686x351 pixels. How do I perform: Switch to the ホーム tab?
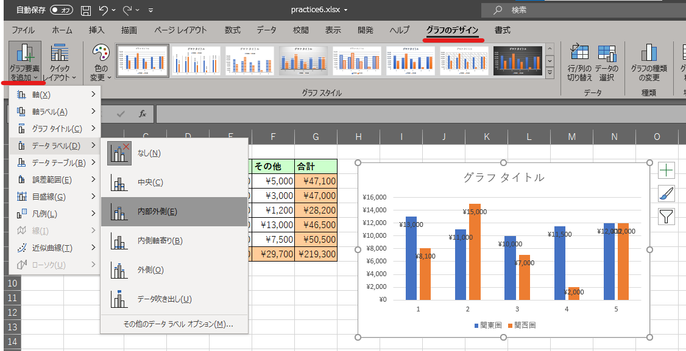click(62, 30)
